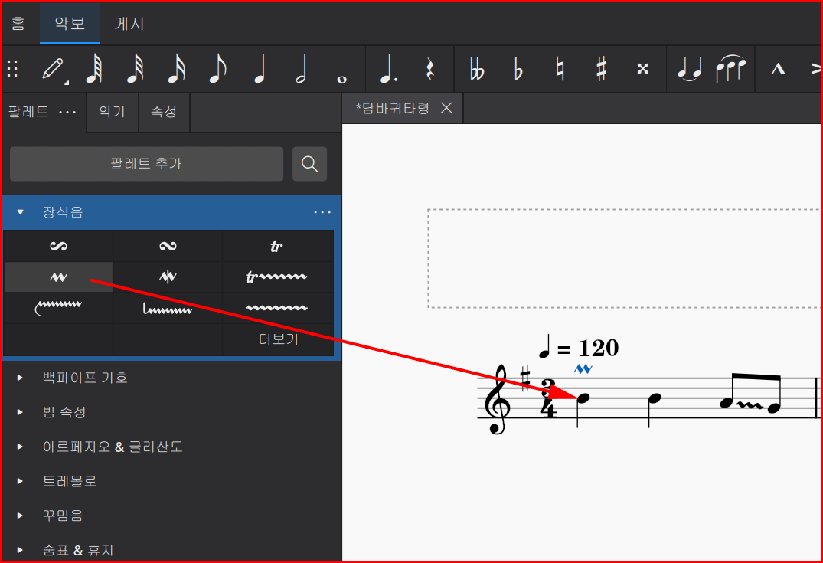Viewport: 823px width, 563px height.
Task: Apply the double flat accidental
Action: point(477,69)
